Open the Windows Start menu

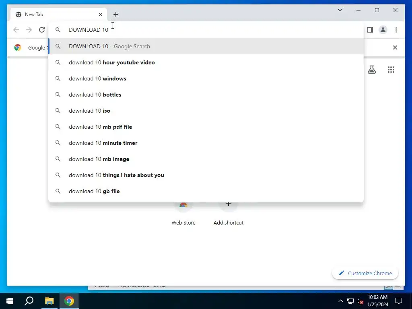click(x=10, y=301)
